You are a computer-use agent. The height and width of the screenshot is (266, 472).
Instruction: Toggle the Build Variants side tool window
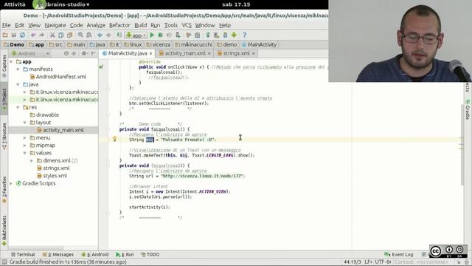pos(4,231)
